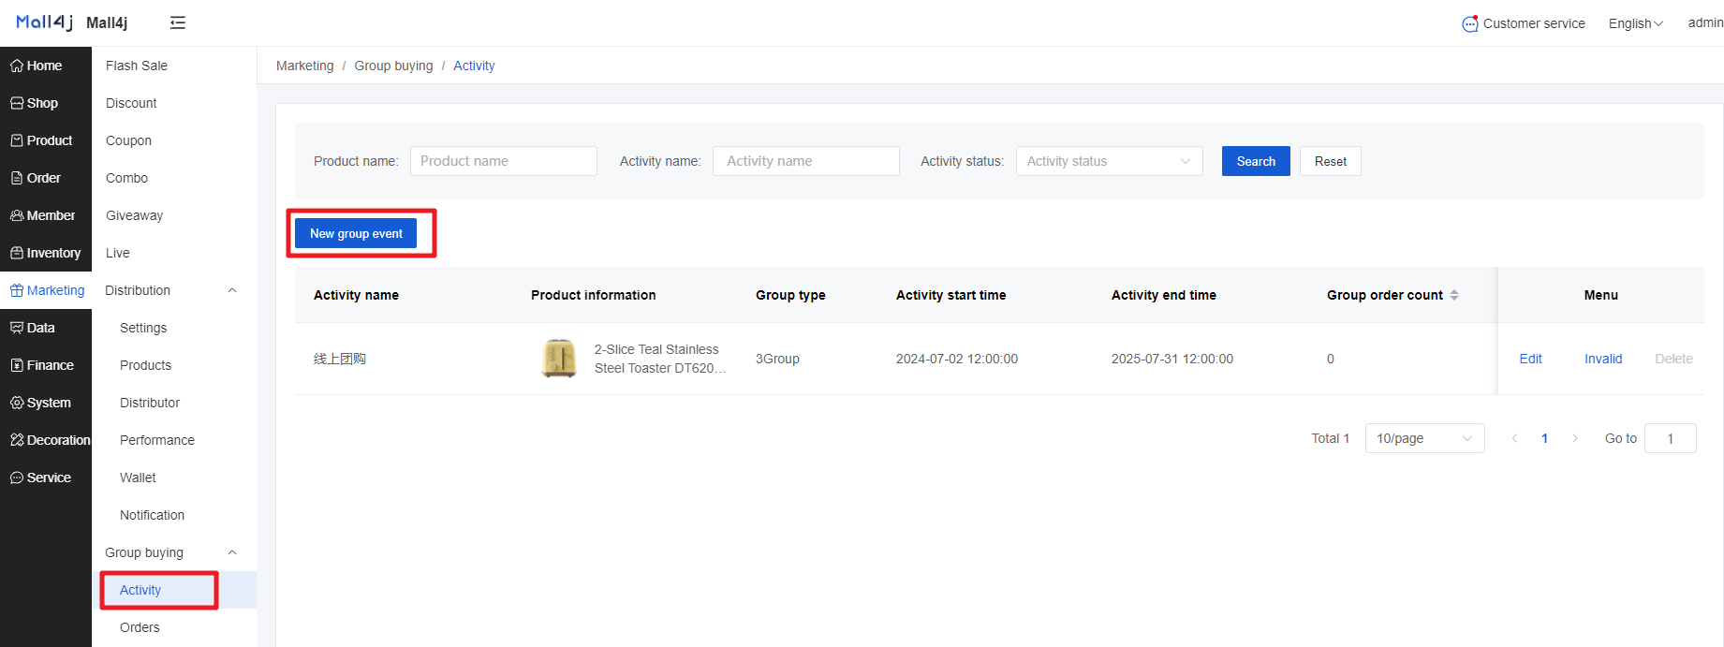Click the Total 1 pagination text
Screen dimensions: 1724x647
click(x=1330, y=438)
